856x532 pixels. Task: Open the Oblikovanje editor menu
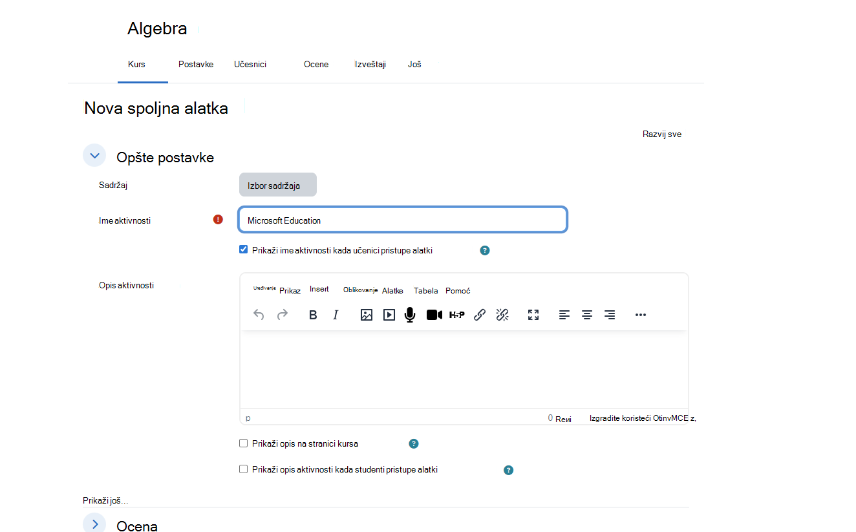[360, 290]
